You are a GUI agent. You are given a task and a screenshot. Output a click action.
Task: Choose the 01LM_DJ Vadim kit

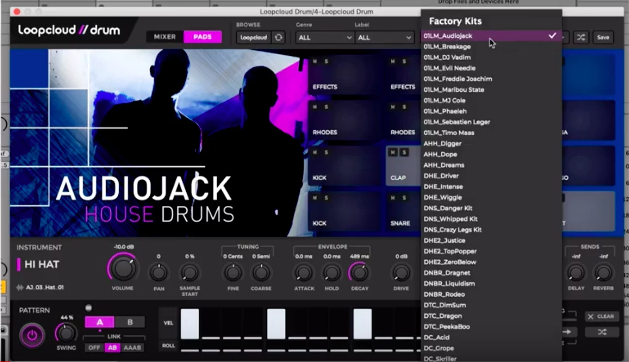[491, 57]
